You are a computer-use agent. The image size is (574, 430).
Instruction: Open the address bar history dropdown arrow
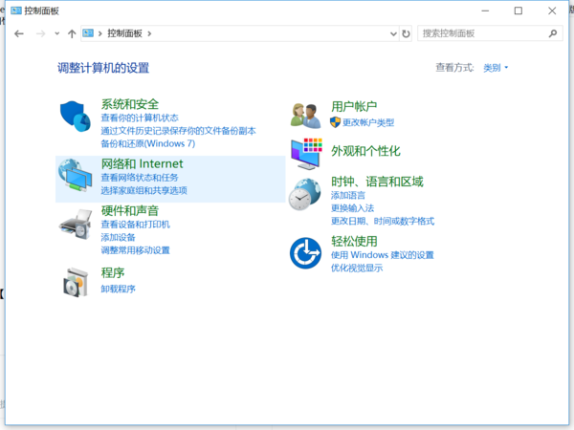(393, 33)
